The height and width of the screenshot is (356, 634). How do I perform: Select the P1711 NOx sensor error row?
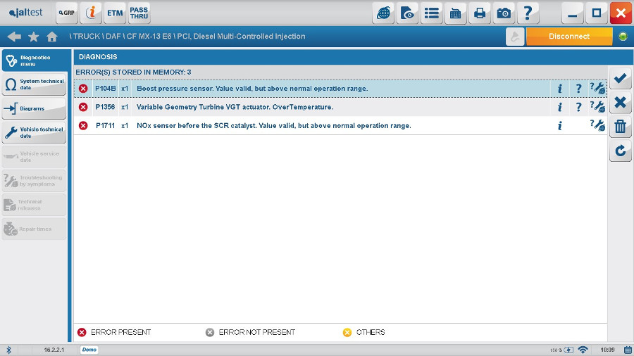[x=340, y=125]
